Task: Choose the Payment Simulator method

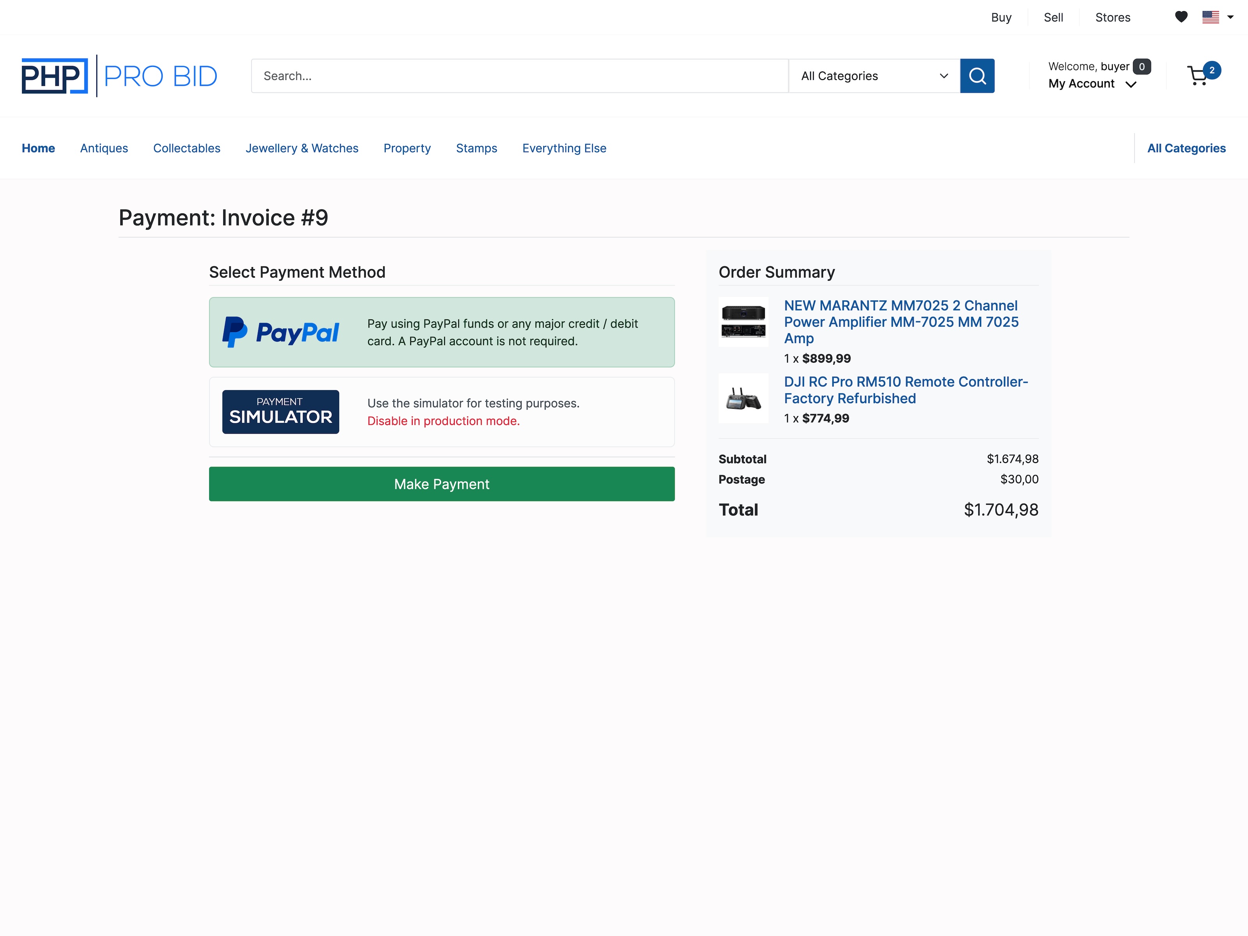Action: (442, 412)
